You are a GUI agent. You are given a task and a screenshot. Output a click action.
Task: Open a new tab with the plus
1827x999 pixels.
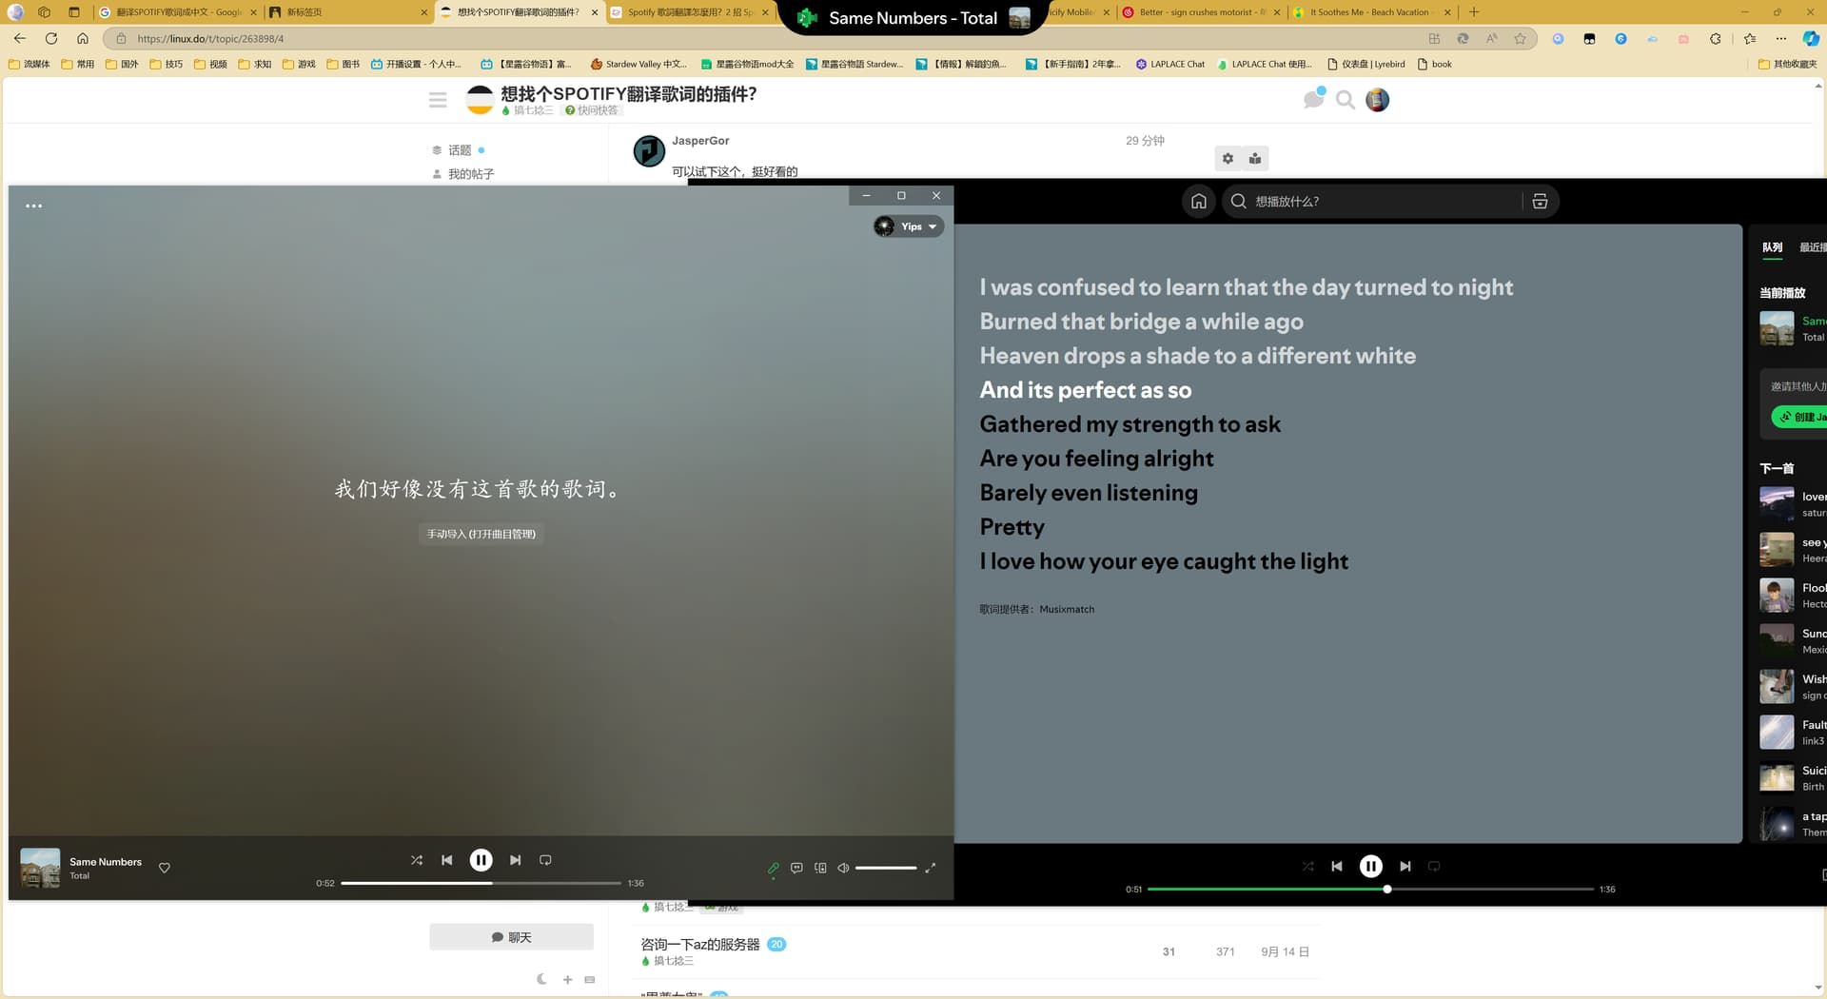pyautogui.click(x=1474, y=12)
